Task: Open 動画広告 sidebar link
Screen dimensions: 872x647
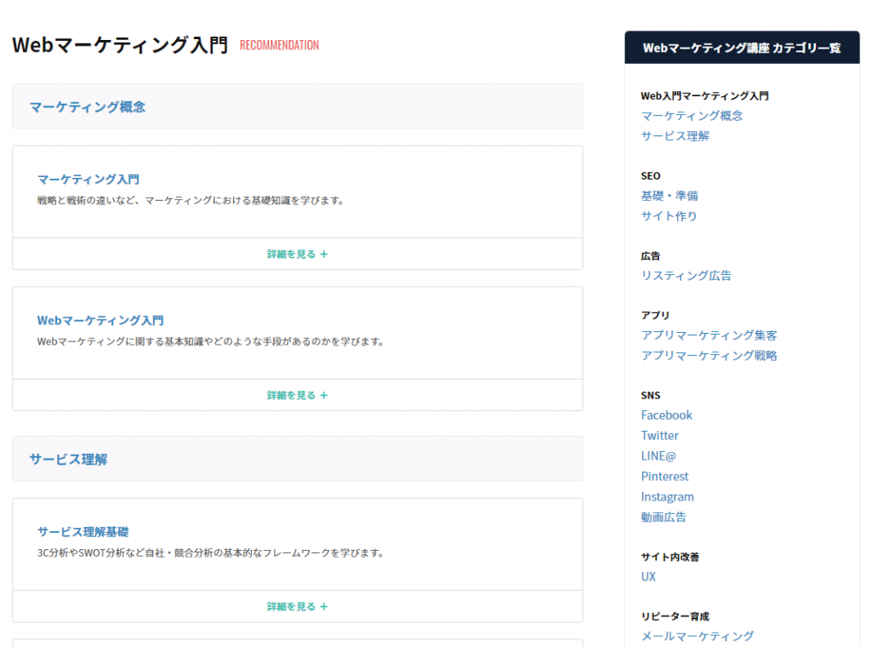Action: [663, 518]
